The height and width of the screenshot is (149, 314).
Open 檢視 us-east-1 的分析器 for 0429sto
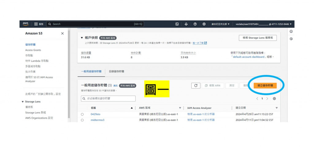201,114
